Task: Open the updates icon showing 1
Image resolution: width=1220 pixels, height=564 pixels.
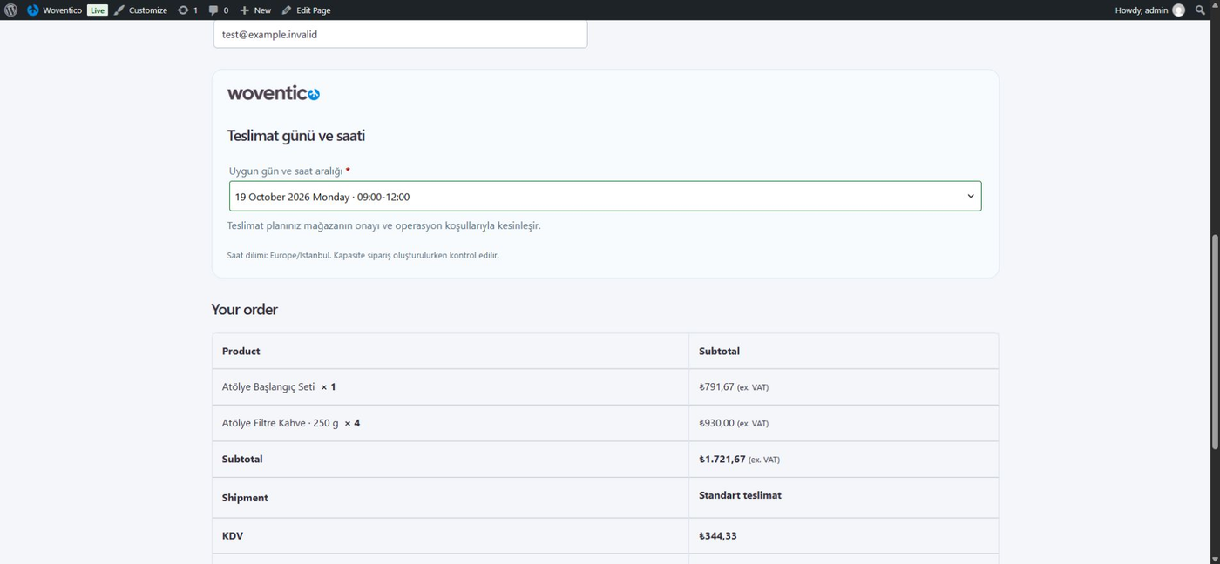Action: pos(187,10)
